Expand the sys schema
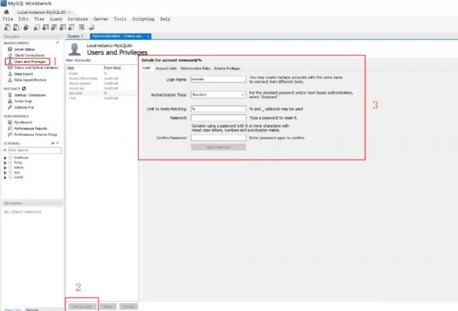Image resolution: width=458 pixels, height=311 pixels. (x=5, y=172)
